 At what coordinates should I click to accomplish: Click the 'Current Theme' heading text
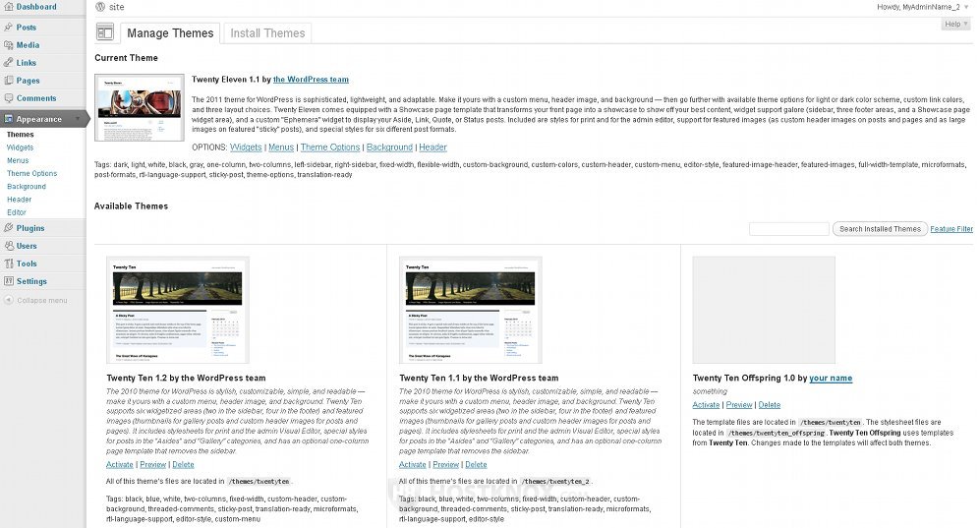pos(126,58)
